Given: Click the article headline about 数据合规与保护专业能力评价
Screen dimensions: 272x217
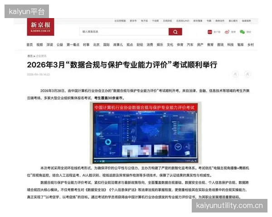Looking at the screenshot, I should 122,65.
